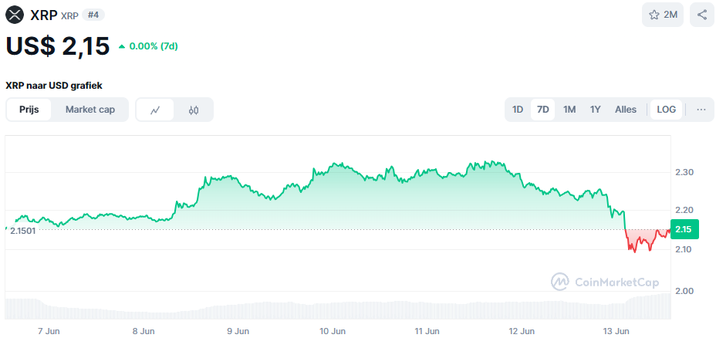Image resolution: width=716 pixels, height=338 pixels.
Task: Click the XRP logo icon
Action: coord(15,15)
